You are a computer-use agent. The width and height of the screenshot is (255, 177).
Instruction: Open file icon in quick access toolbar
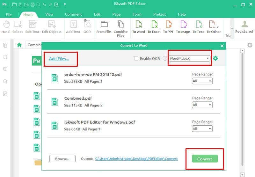(14, 4)
